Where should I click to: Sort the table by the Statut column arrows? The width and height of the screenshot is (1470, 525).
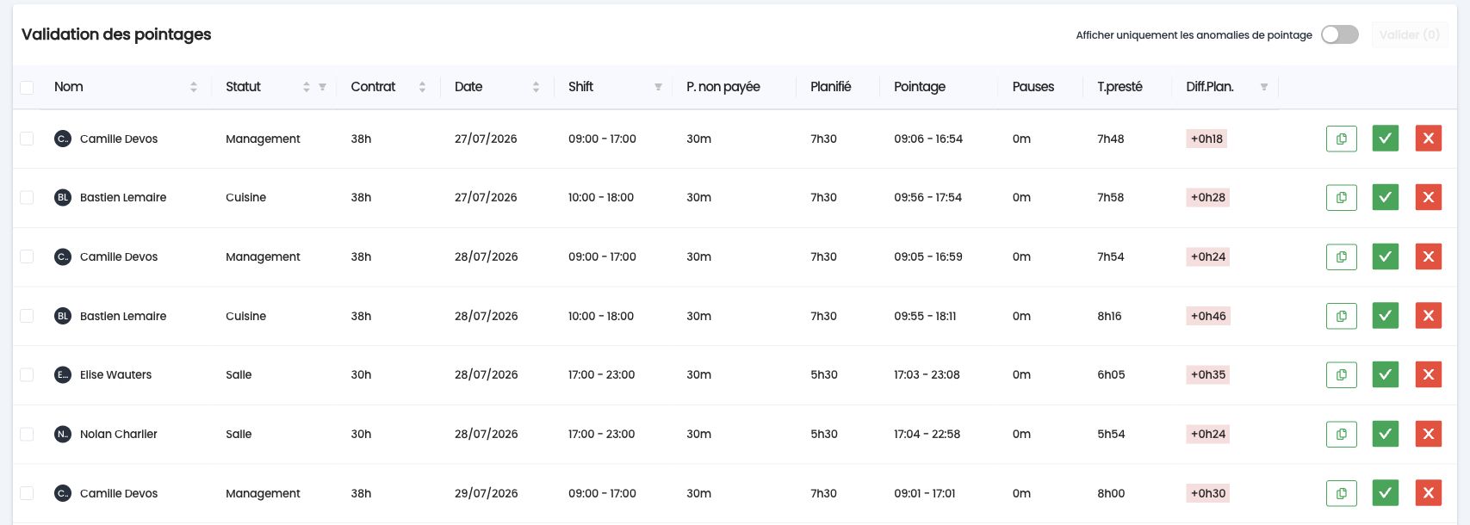[306, 87]
